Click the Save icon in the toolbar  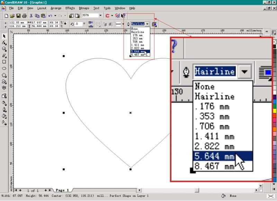click(x=18, y=16)
